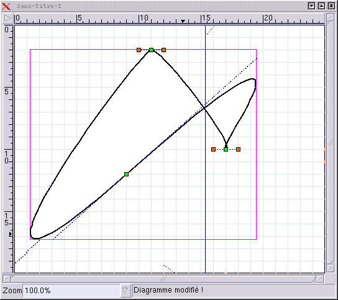Screen dimensions: 338x300
Task: Select the green node on the diagonal line
Action: click(x=127, y=174)
